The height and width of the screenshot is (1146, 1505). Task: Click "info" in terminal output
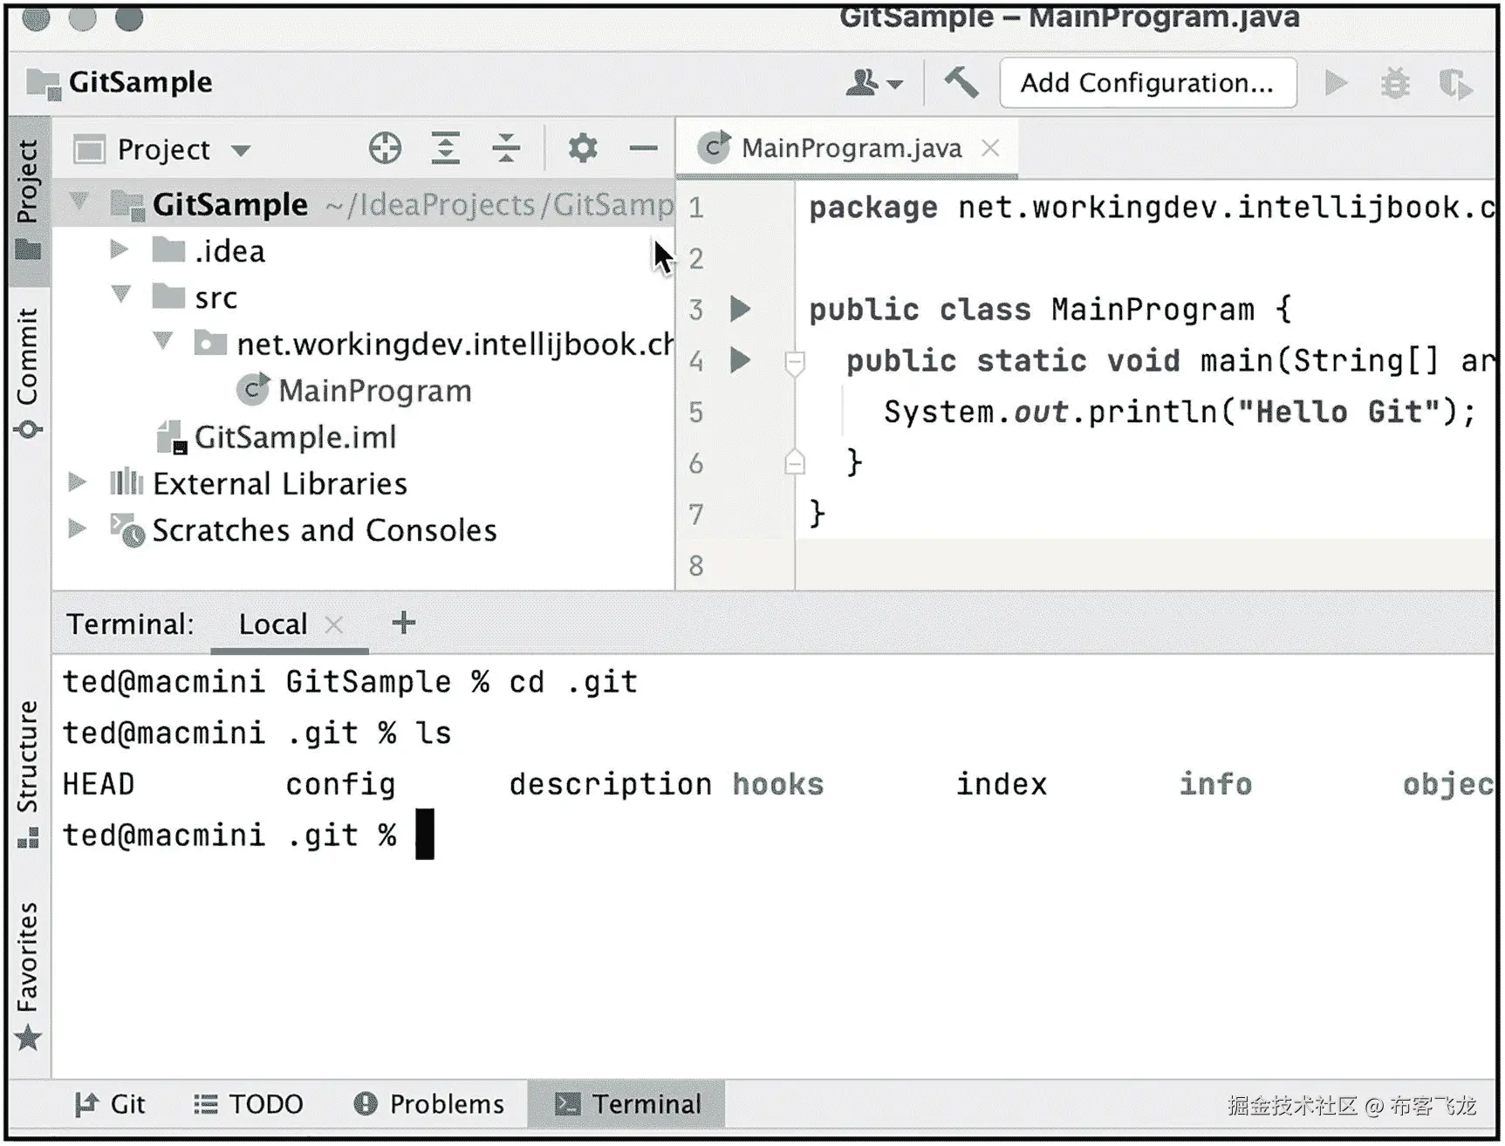tap(1215, 784)
